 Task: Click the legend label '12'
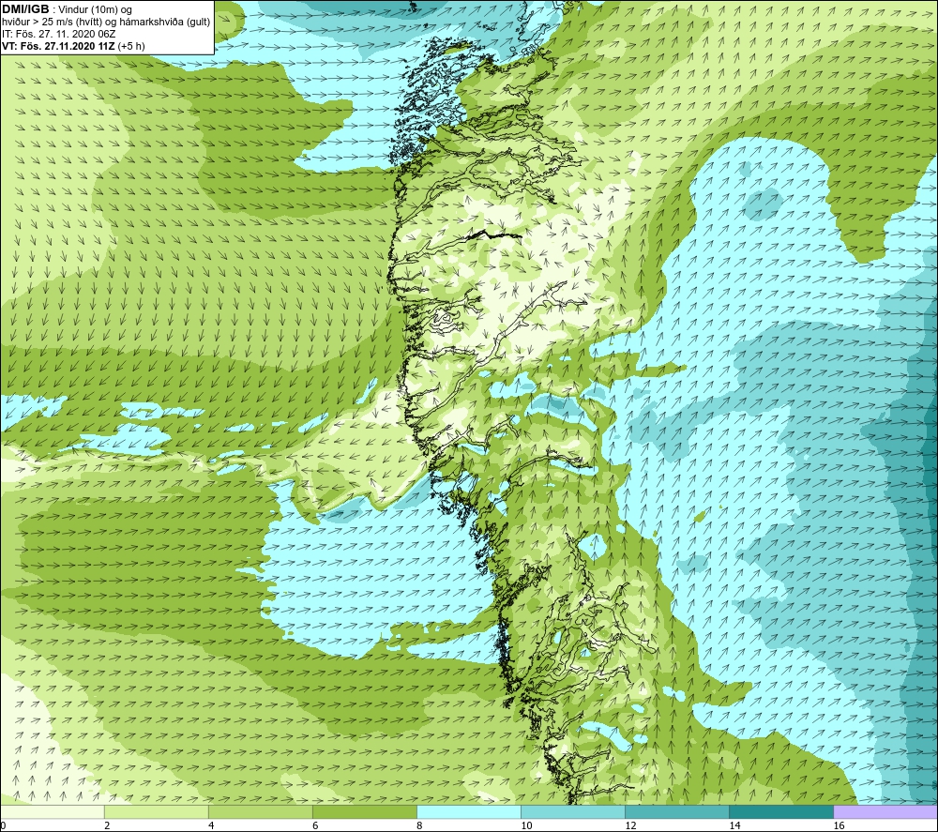tap(630, 825)
